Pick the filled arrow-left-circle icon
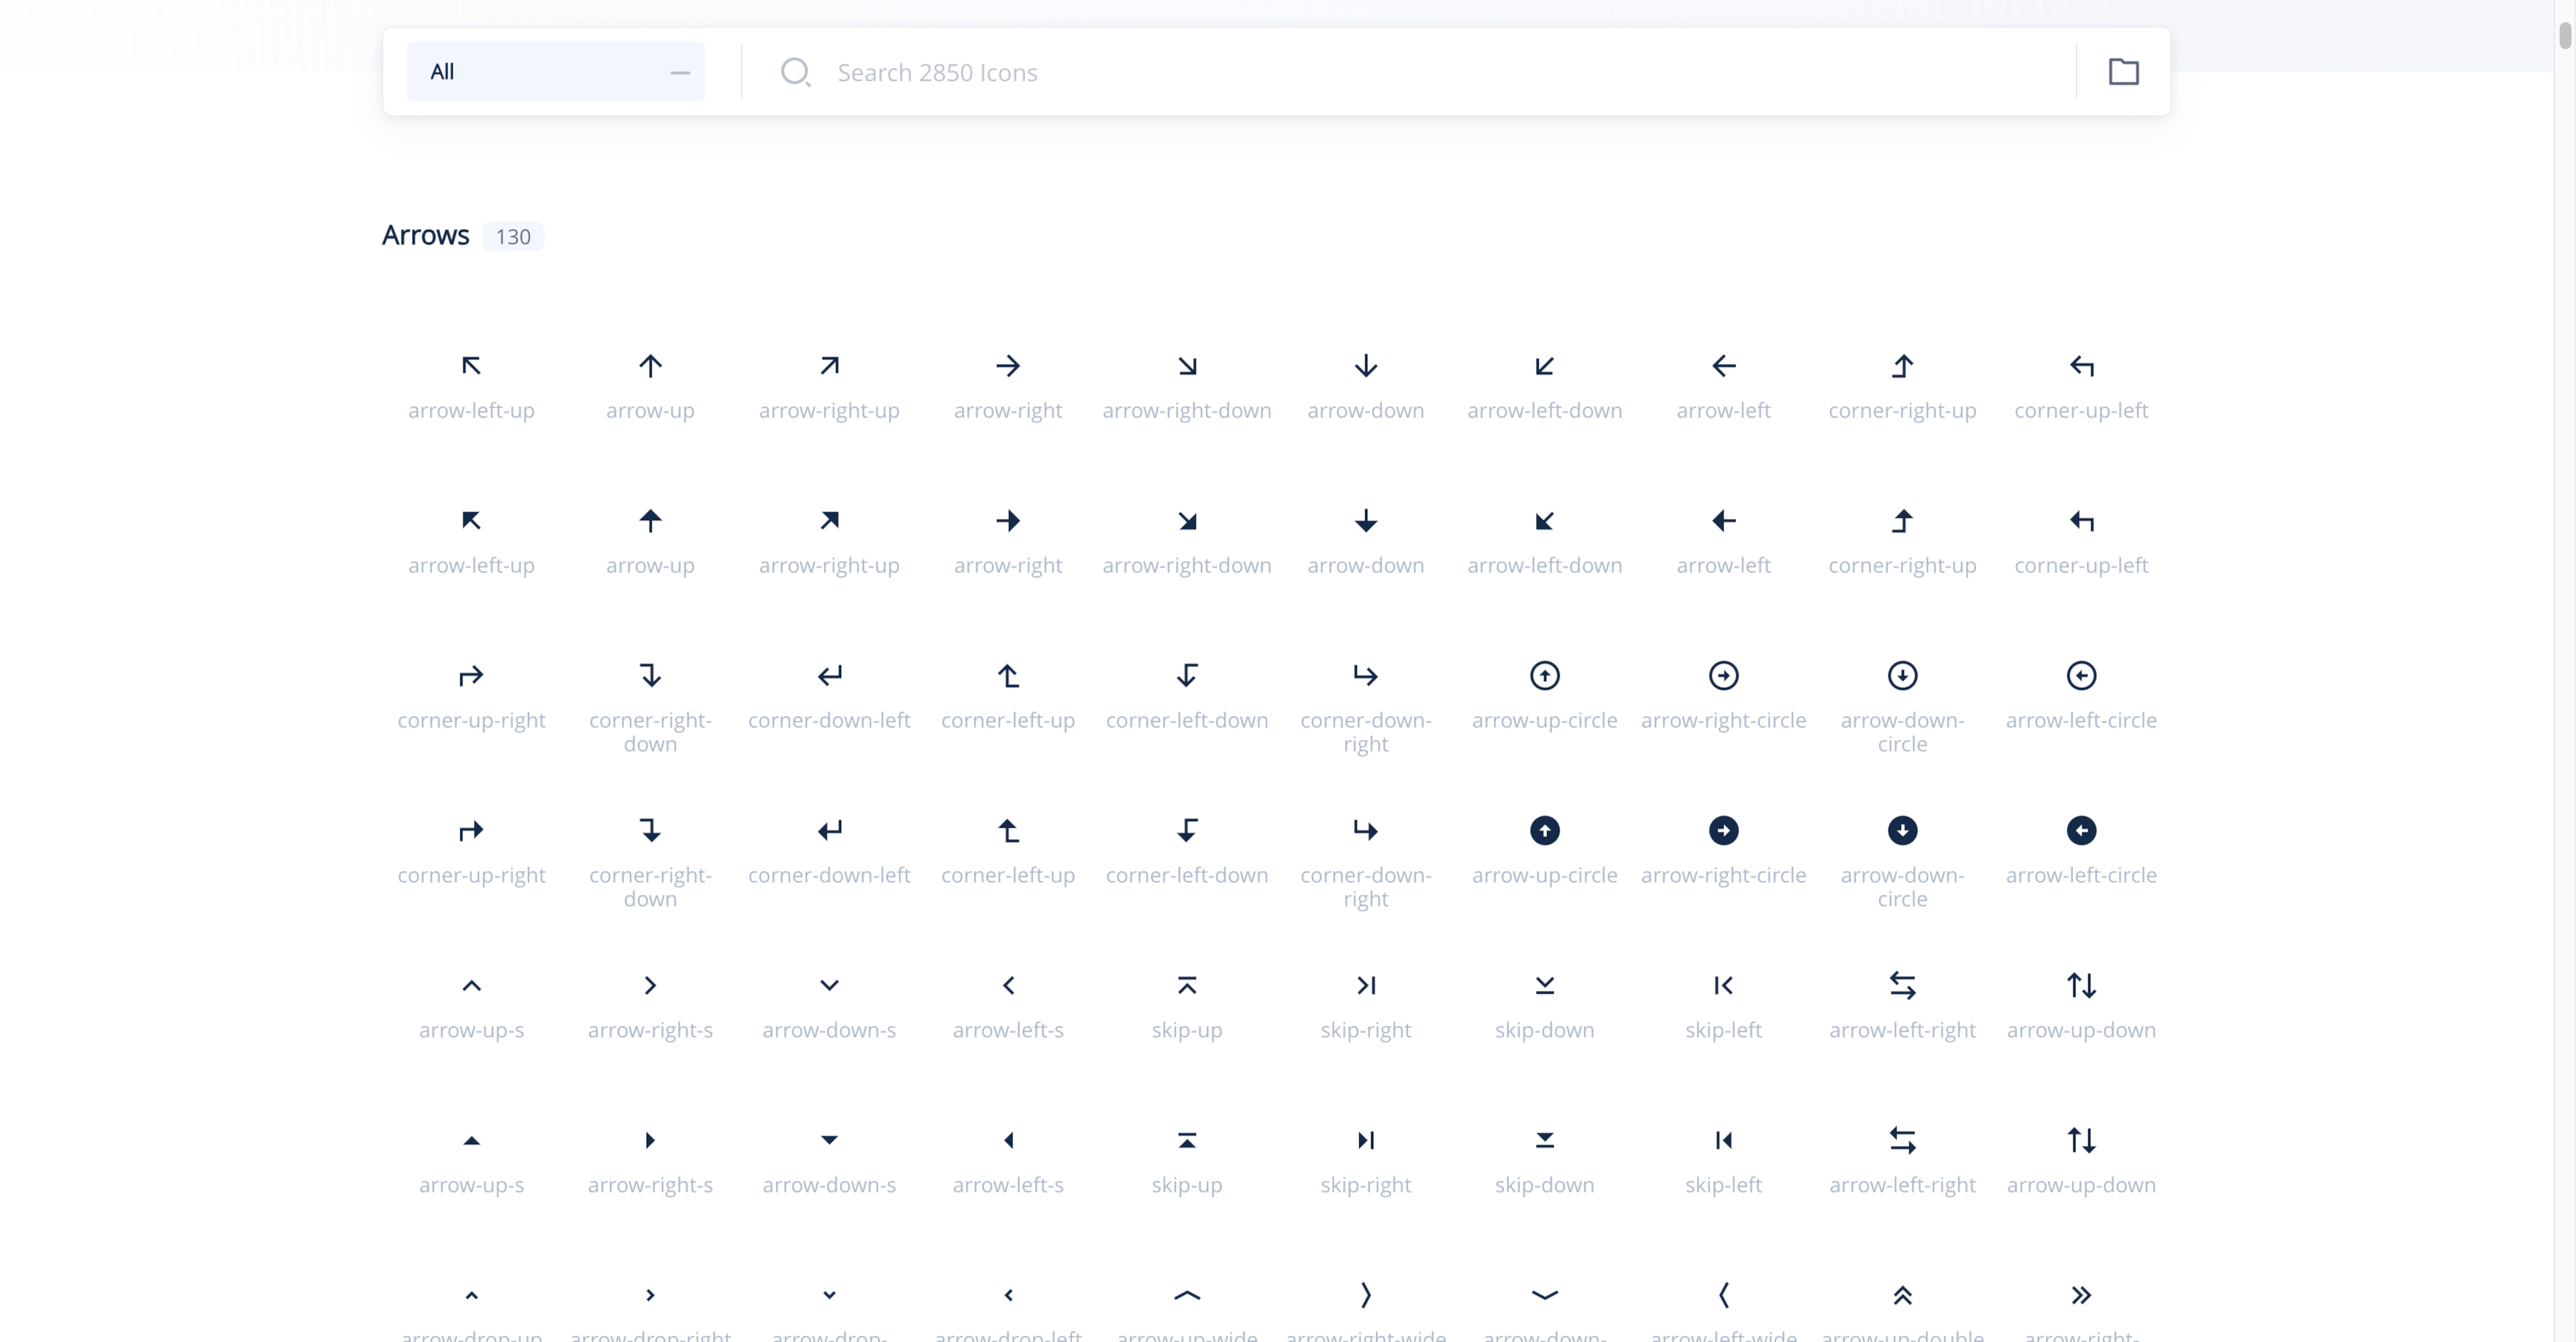The height and width of the screenshot is (1342, 2576). pyautogui.click(x=2081, y=831)
